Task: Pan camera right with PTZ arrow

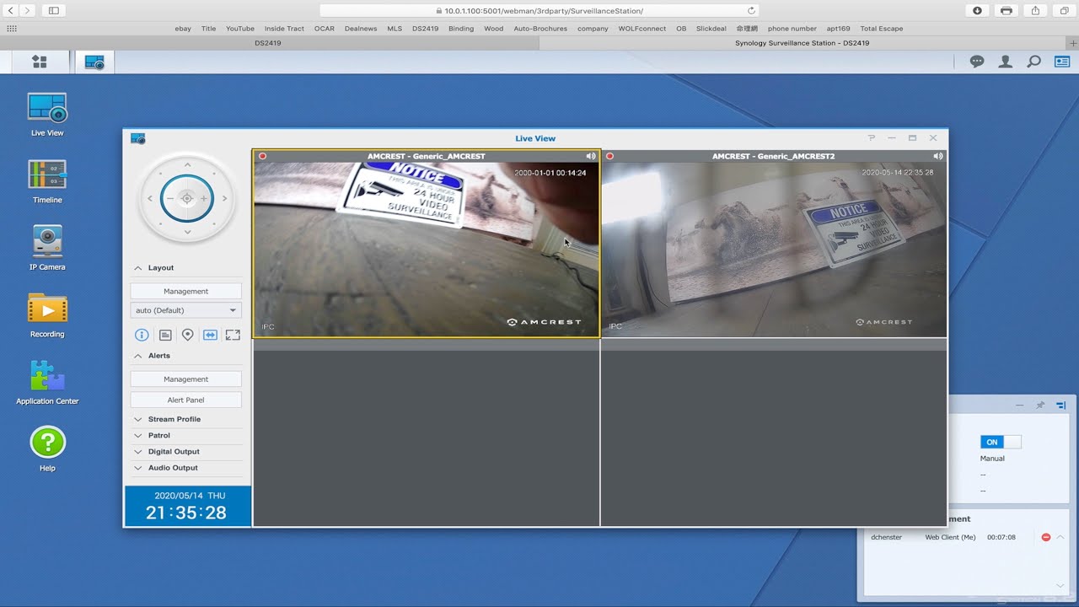Action: pyautogui.click(x=224, y=198)
